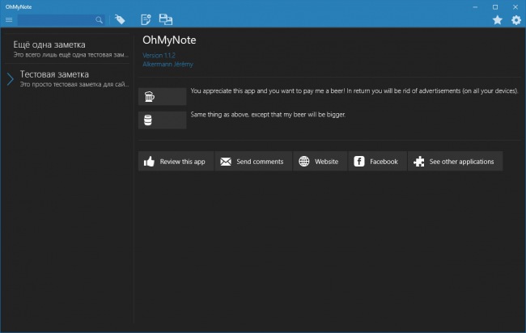Minimize the OhMyNote window
This screenshot has height=333, width=526.
475,6
